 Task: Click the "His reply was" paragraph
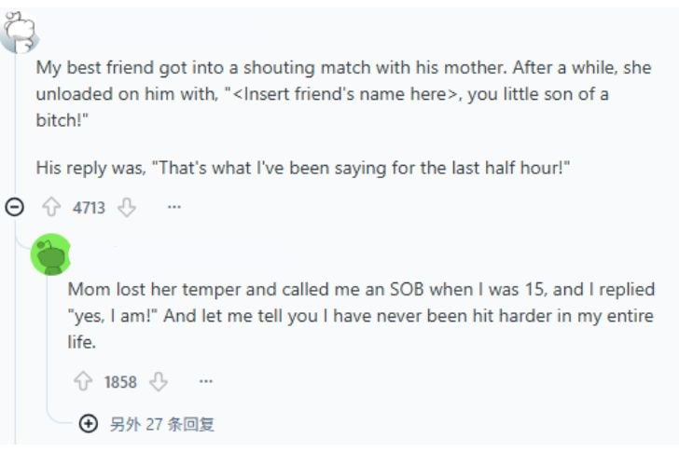coord(302,168)
